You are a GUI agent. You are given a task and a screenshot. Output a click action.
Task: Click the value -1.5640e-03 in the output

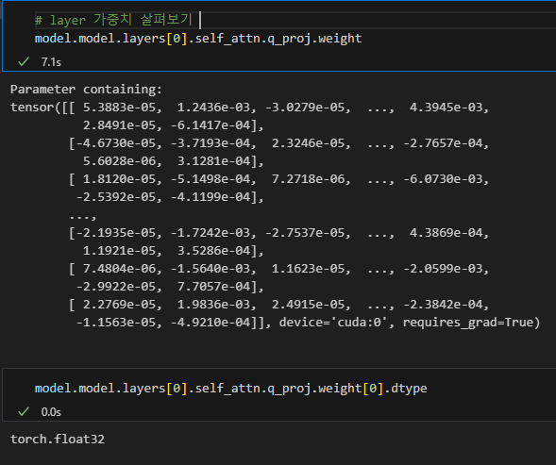(x=211, y=269)
